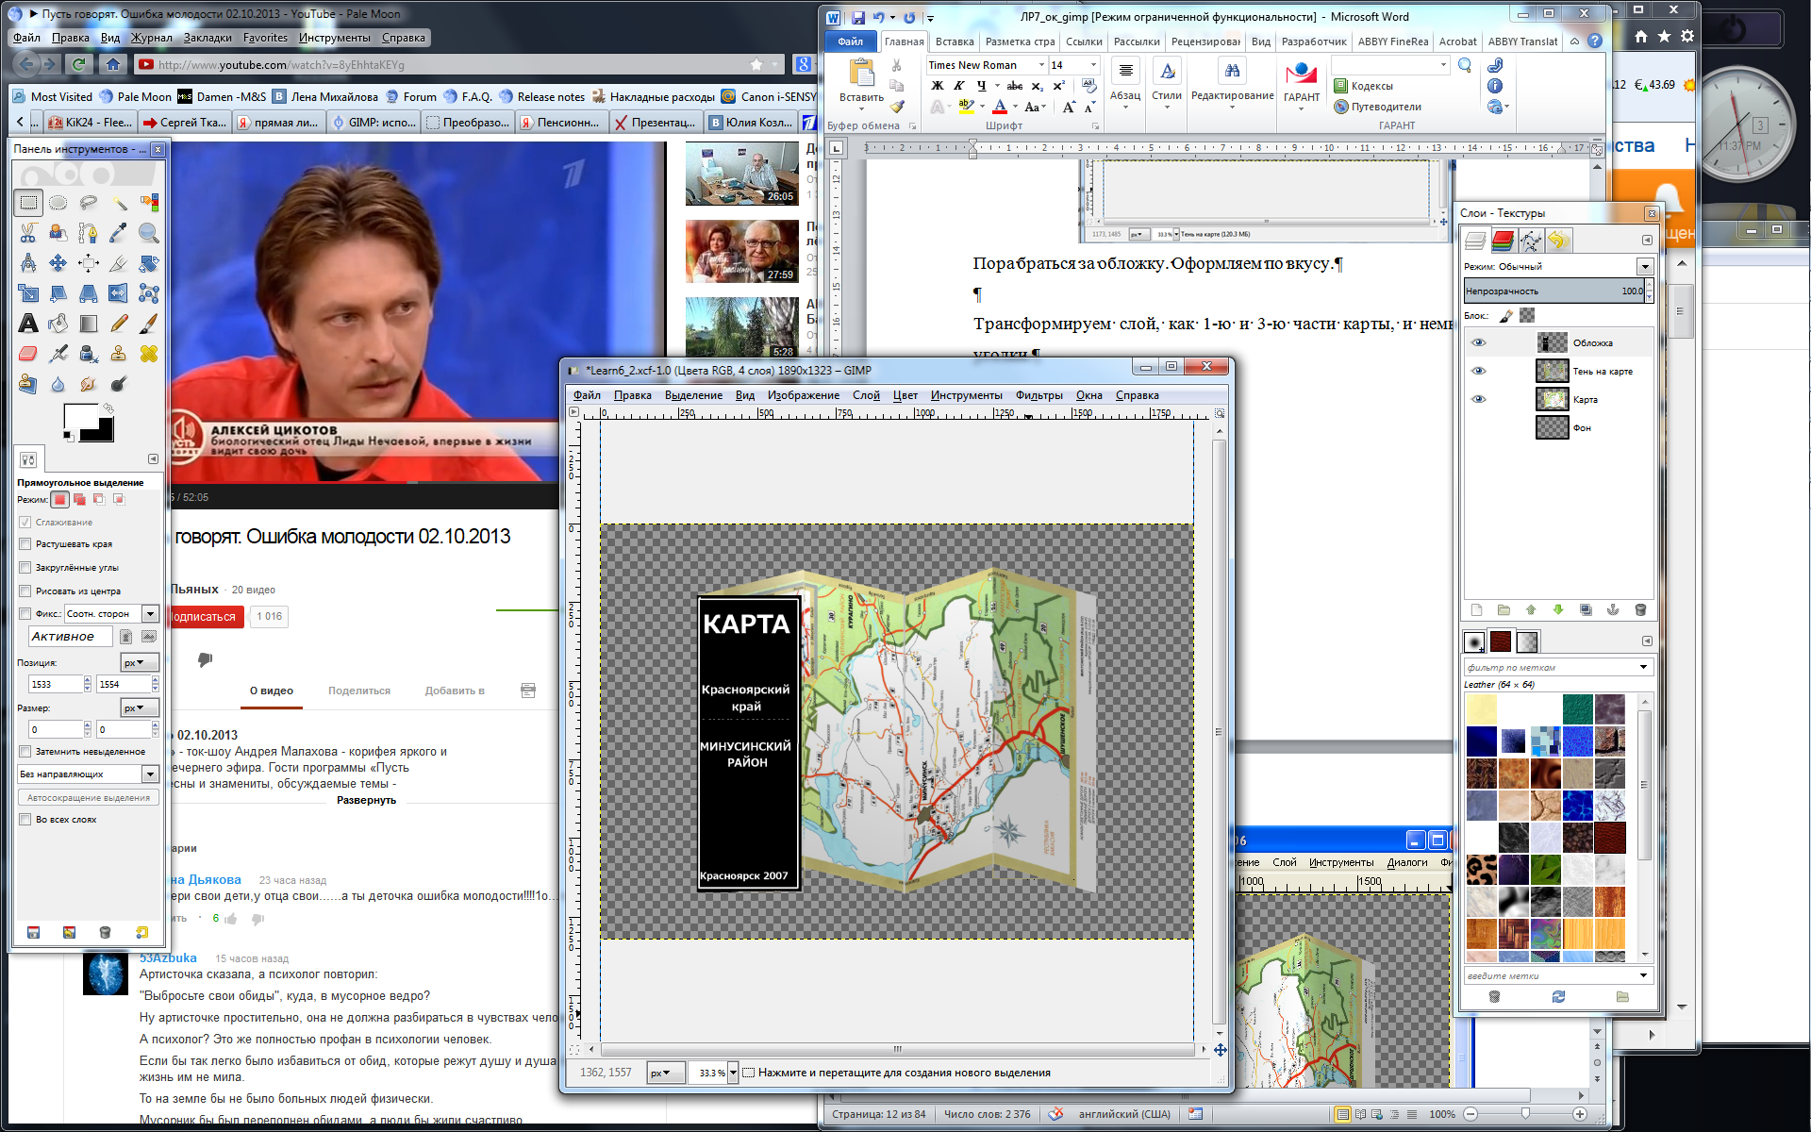Select the Eraser tool
The width and height of the screenshot is (1811, 1132).
tap(28, 354)
